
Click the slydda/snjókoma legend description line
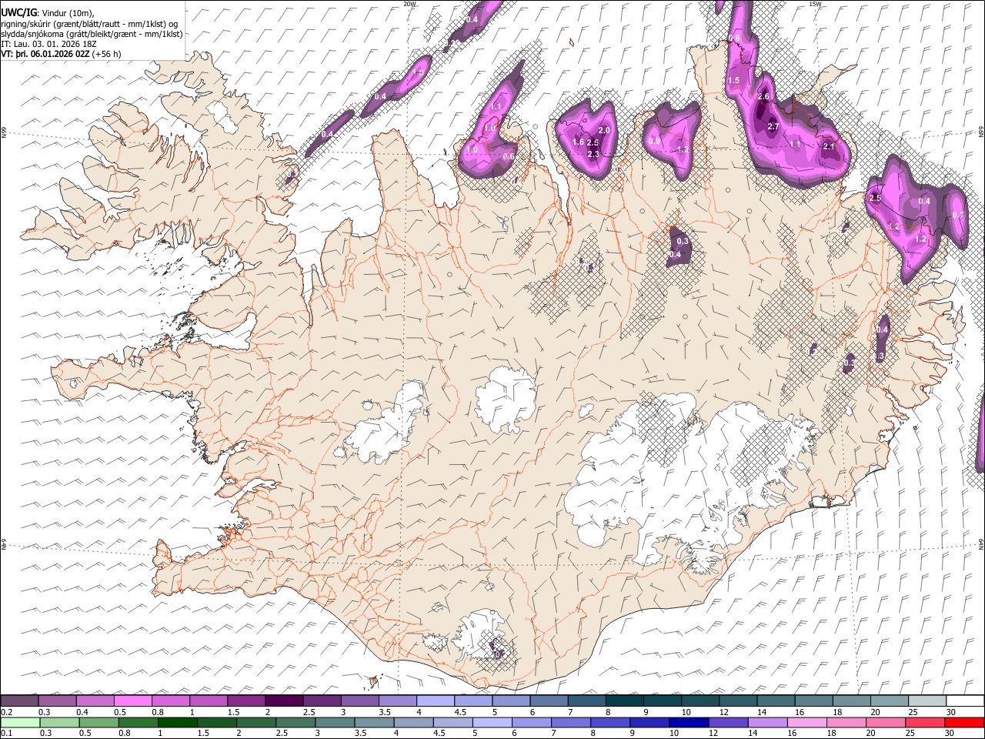click(92, 34)
